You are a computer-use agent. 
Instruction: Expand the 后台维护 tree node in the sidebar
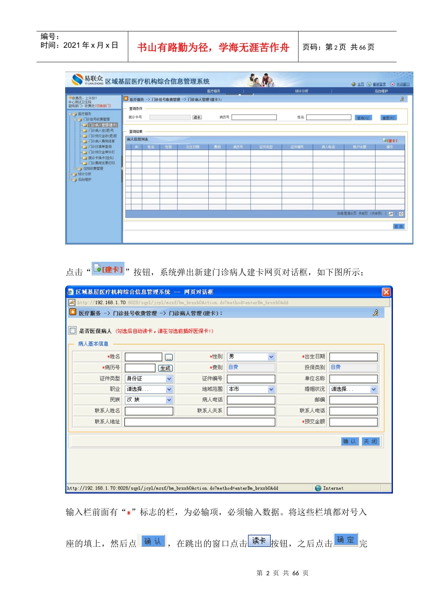pyautogui.click(x=70, y=180)
